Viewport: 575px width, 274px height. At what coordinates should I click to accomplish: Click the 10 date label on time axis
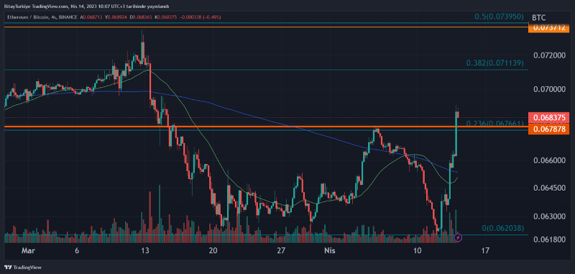point(417,251)
